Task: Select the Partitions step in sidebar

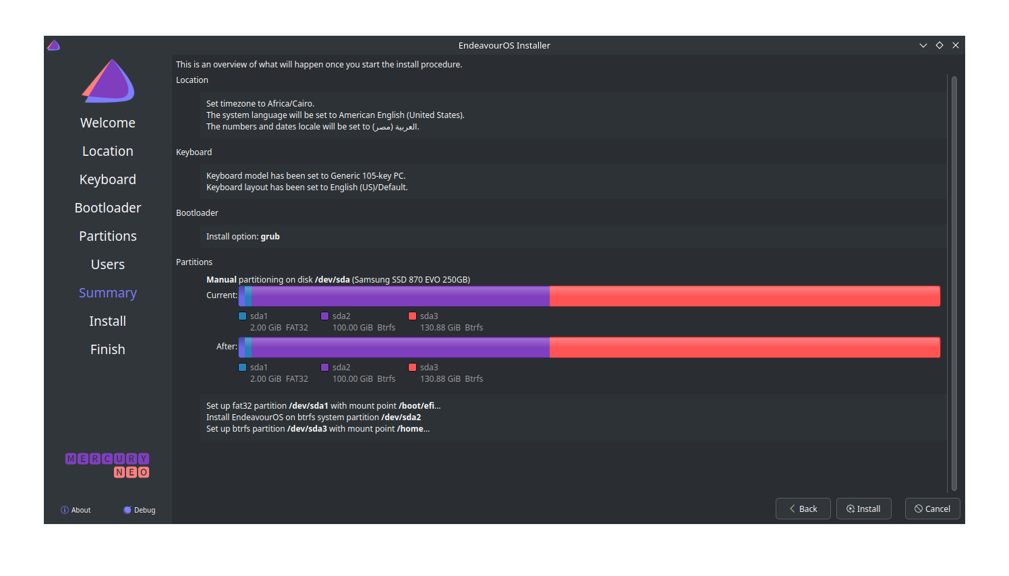Action: tap(108, 236)
